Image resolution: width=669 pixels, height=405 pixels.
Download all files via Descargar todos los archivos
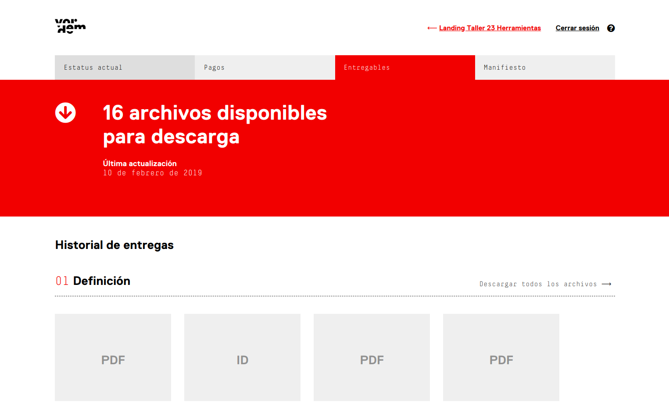[x=538, y=284]
